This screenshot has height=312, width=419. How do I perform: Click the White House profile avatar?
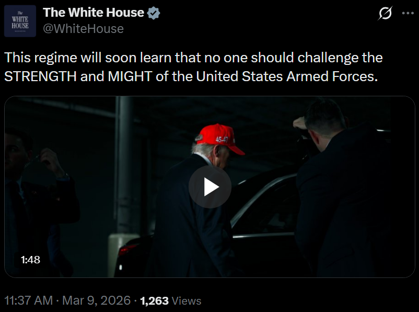click(x=20, y=21)
